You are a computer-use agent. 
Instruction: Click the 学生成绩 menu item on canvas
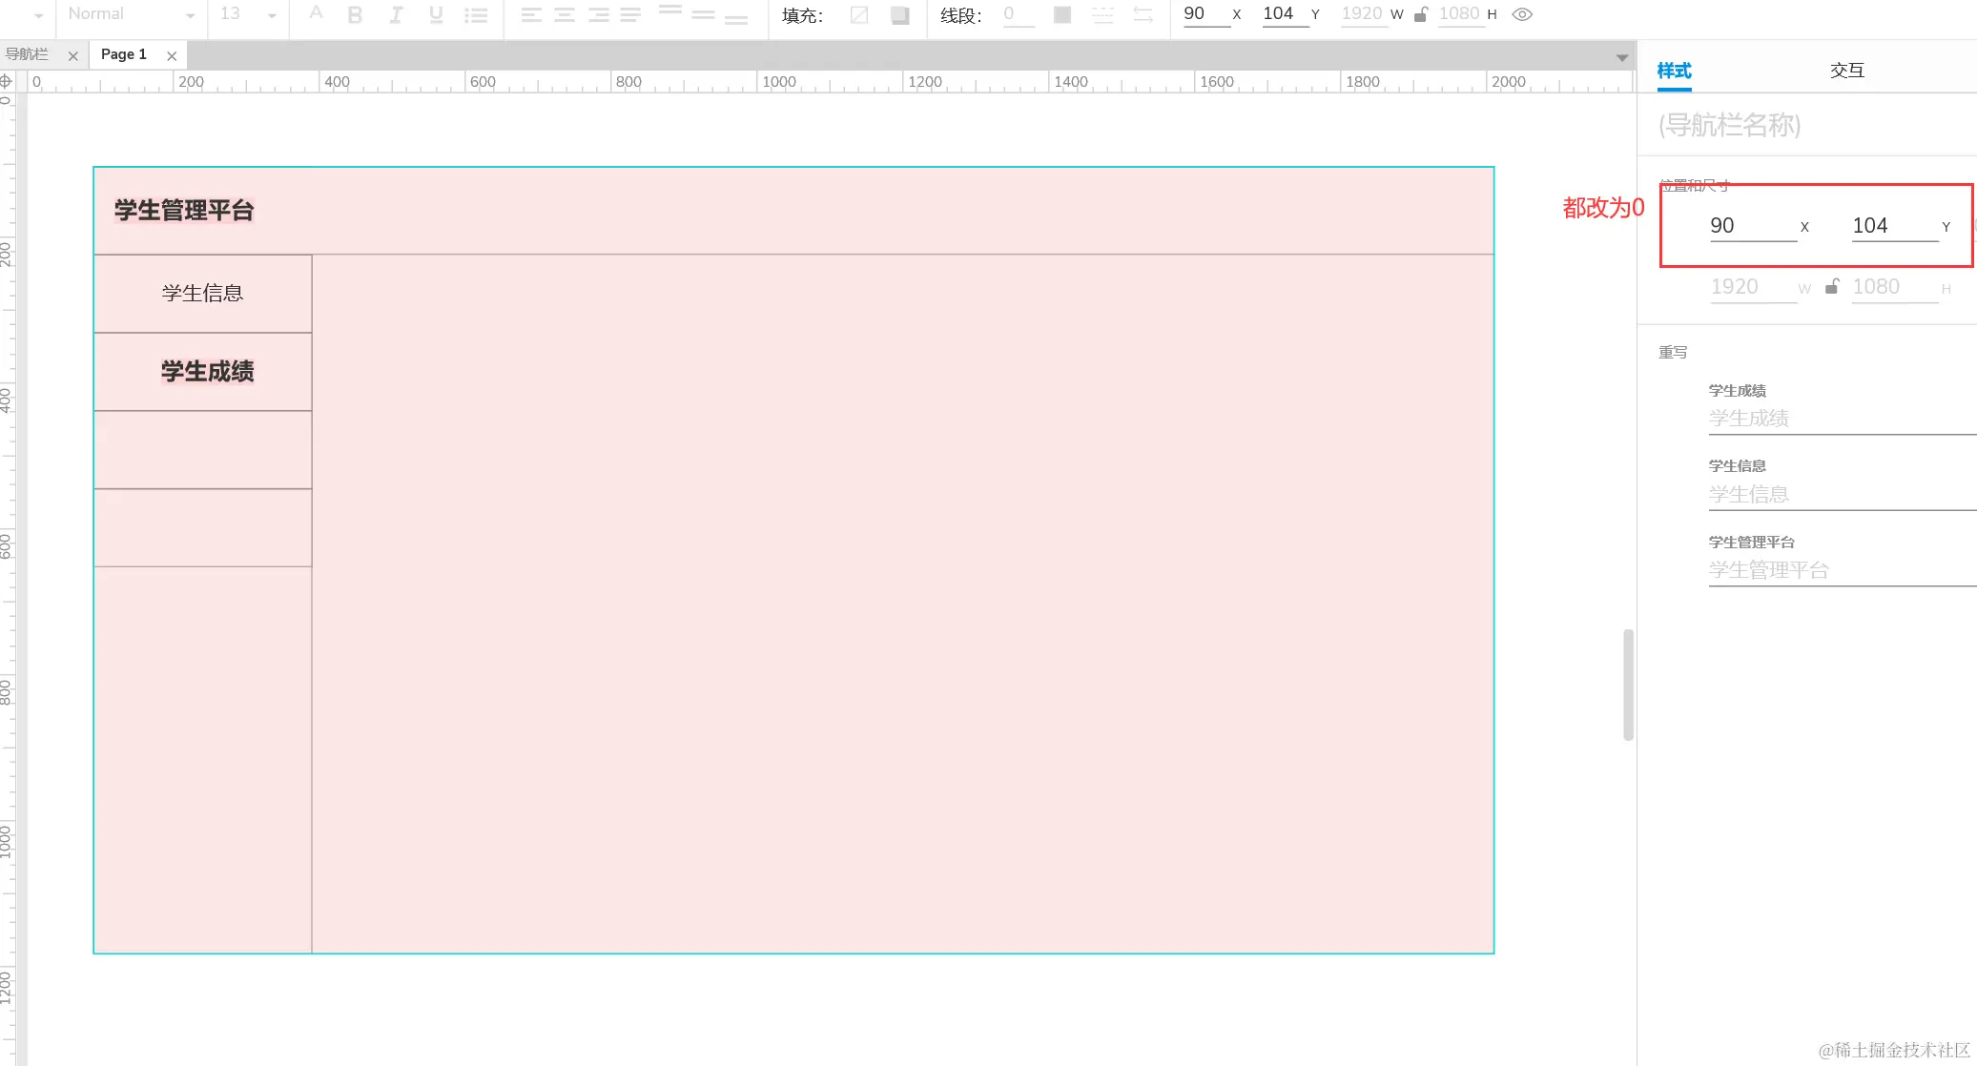click(207, 371)
